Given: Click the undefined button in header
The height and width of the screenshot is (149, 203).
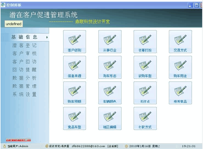Looking at the screenshot, I should [14, 24].
